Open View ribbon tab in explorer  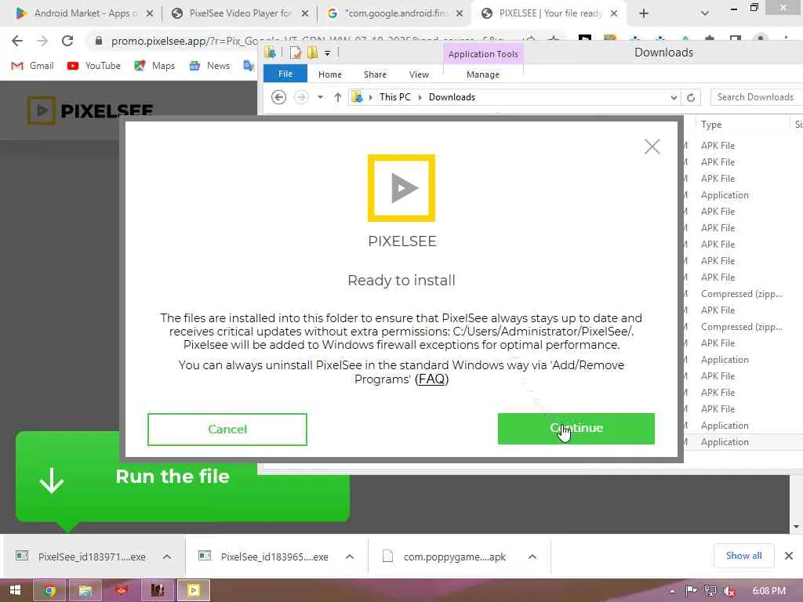(419, 74)
